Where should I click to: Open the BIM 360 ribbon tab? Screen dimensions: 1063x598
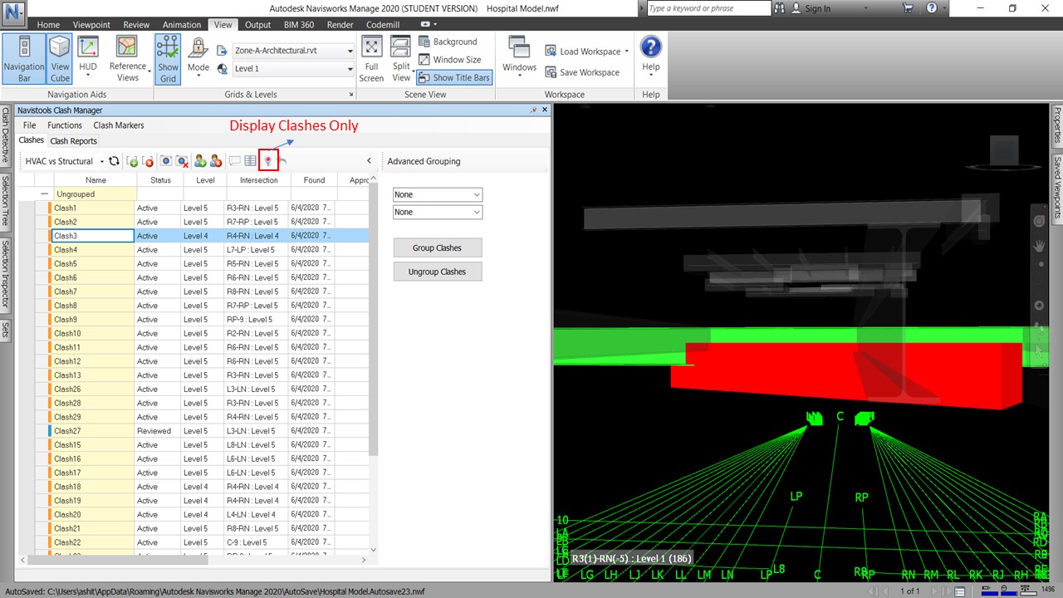(299, 25)
